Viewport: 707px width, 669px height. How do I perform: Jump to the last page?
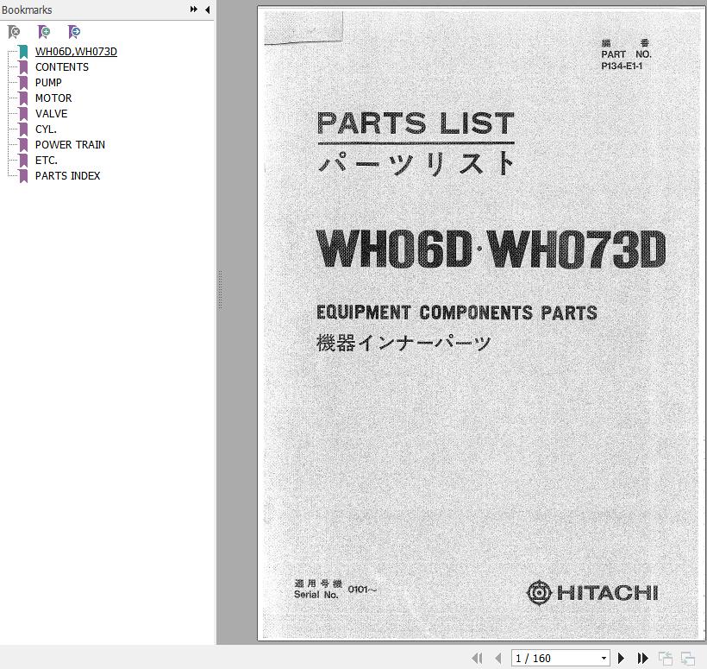(x=642, y=658)
